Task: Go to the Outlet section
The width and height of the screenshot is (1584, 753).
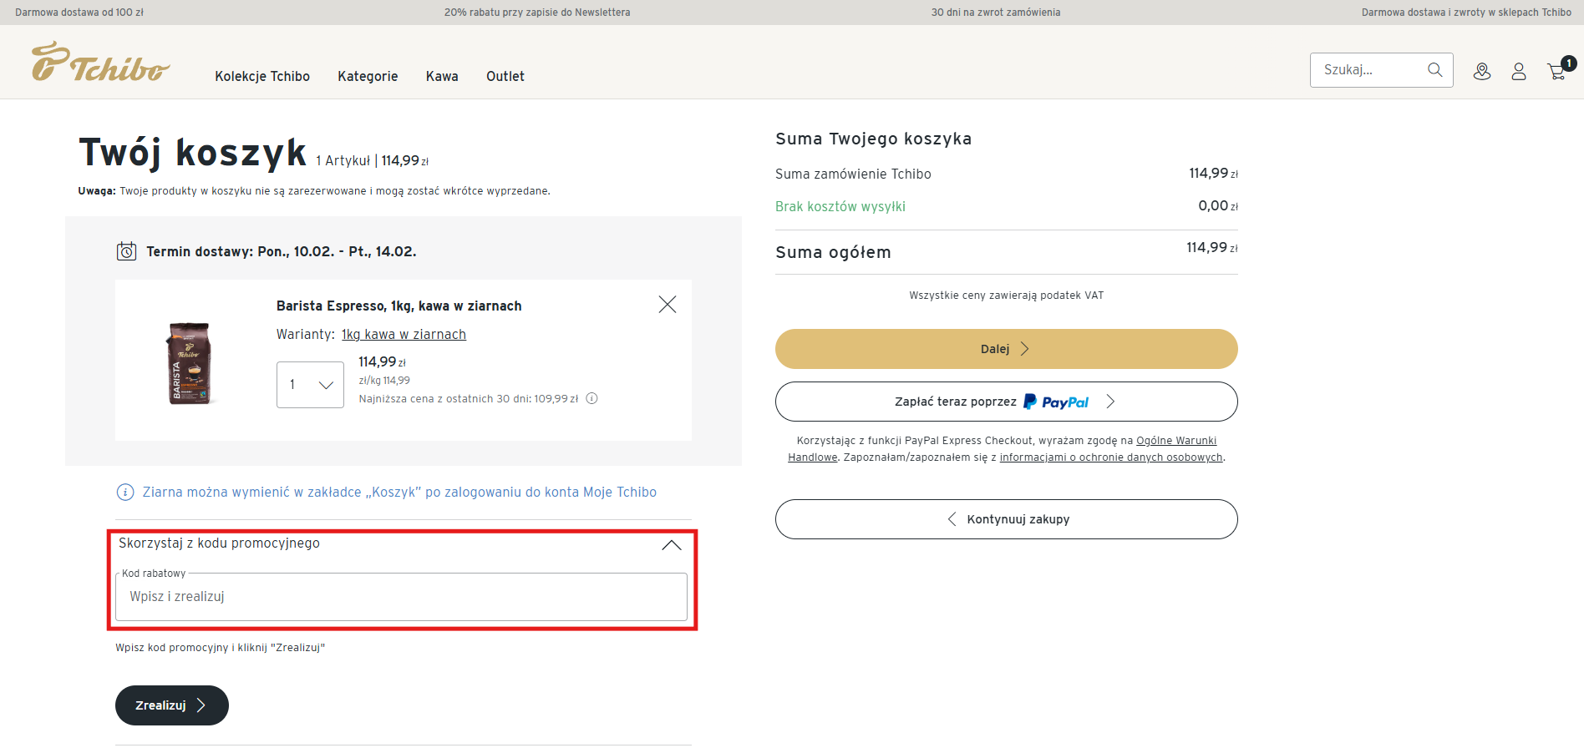Action: (x=505, y=77)
